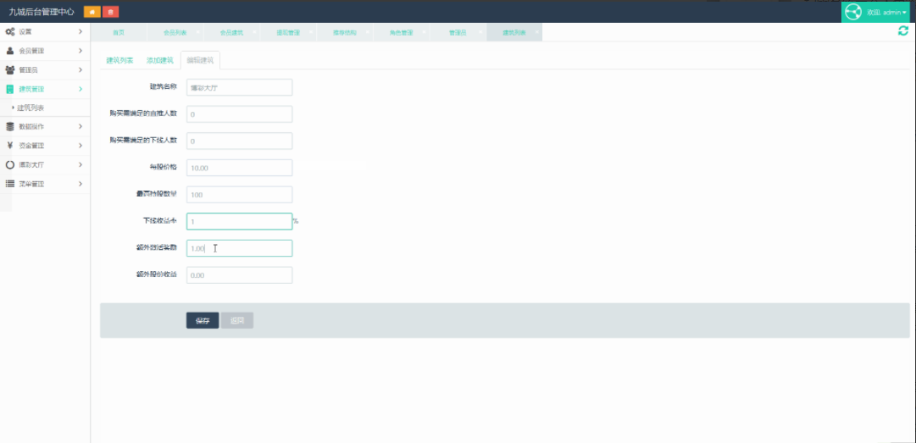Switch to the 提现管理 tab
This screenshot has height=443, width=916.
(x=287, y=33)
